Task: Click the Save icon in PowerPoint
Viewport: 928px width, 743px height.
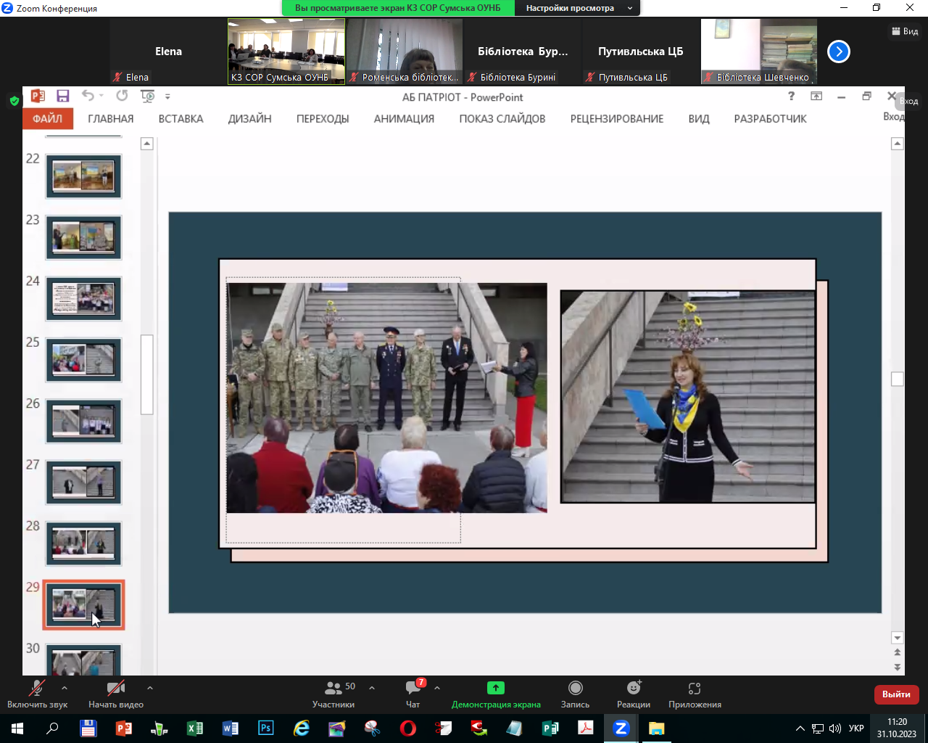Action: (63, 97)
